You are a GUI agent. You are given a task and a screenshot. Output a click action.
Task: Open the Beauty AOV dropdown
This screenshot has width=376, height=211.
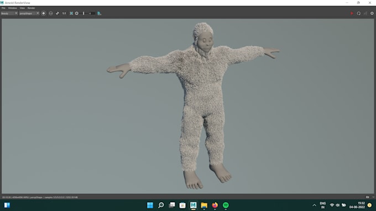9,13
